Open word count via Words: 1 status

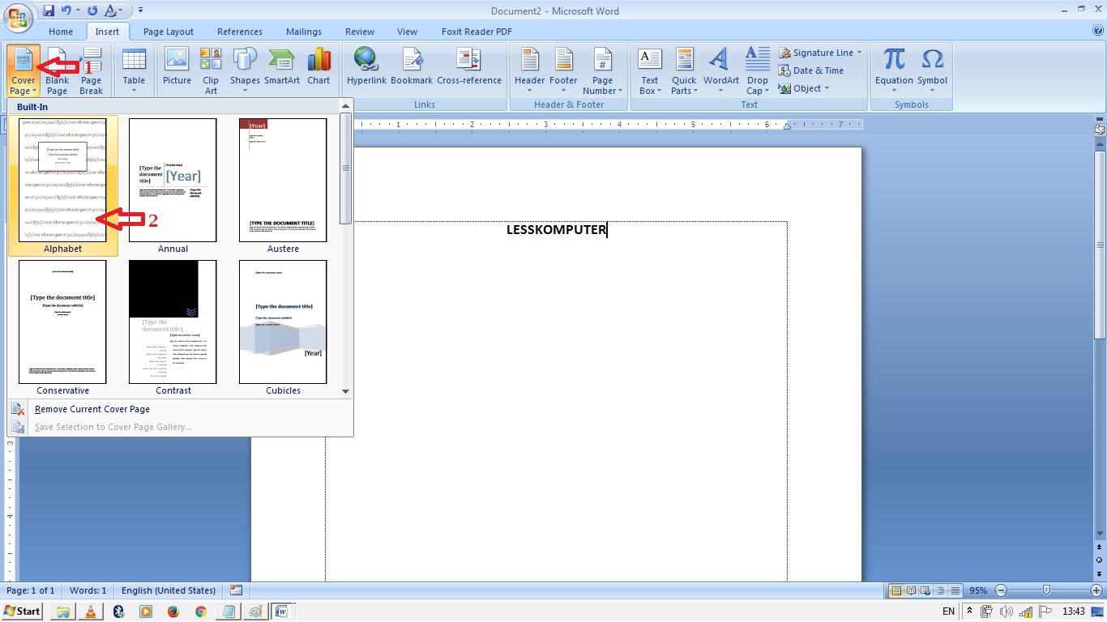[88, 590]
